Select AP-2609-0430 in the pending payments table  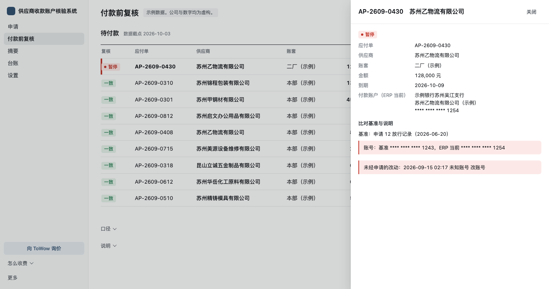tap(155, 67)
